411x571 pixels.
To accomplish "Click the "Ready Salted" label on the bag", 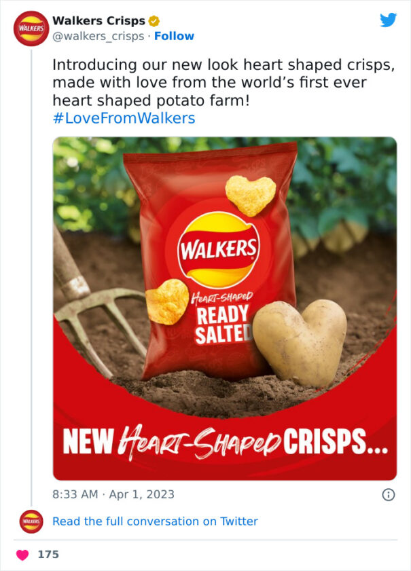I will coord(223,325).
